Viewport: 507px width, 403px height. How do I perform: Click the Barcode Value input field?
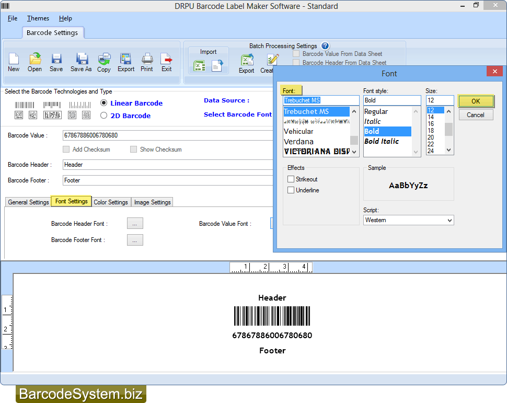(168, 135)
